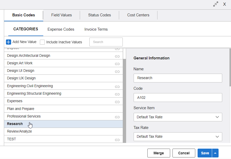The width and height of the screenshot is (231, 159).
Task: Select the link icon for Design:UI Design
Action: [x=117, y=71]
